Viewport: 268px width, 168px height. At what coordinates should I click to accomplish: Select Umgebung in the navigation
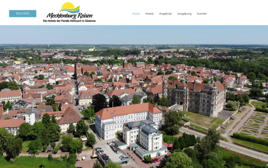(184, 14)
